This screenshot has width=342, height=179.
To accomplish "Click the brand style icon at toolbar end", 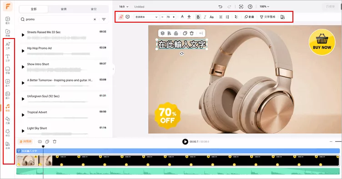I will (x=283, y=17).
